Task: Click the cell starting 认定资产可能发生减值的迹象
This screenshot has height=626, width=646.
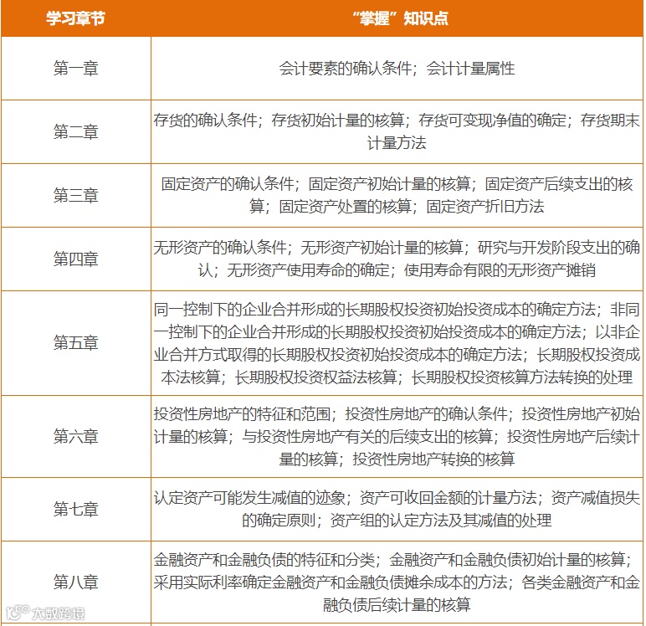Action: [x=397, y=510]
